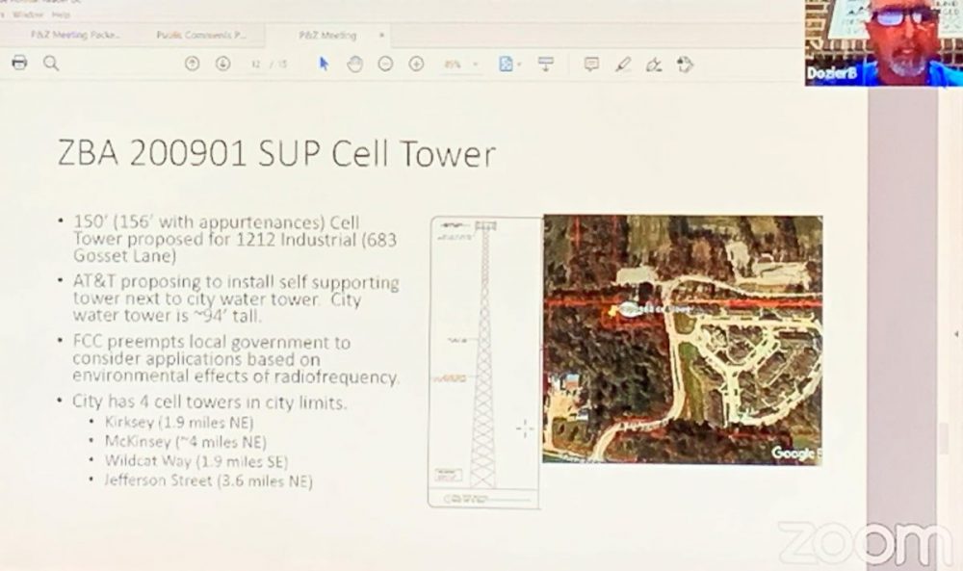Image resolution: width=963 pixels, height=571 pixels.
Task: Click the stamp tool at toolbar end
Action: [686, 64]
